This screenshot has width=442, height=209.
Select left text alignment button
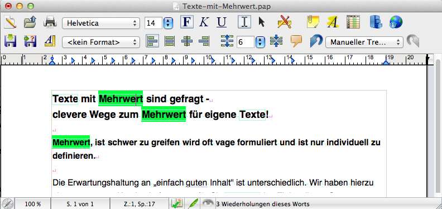(x=152, y=41)
